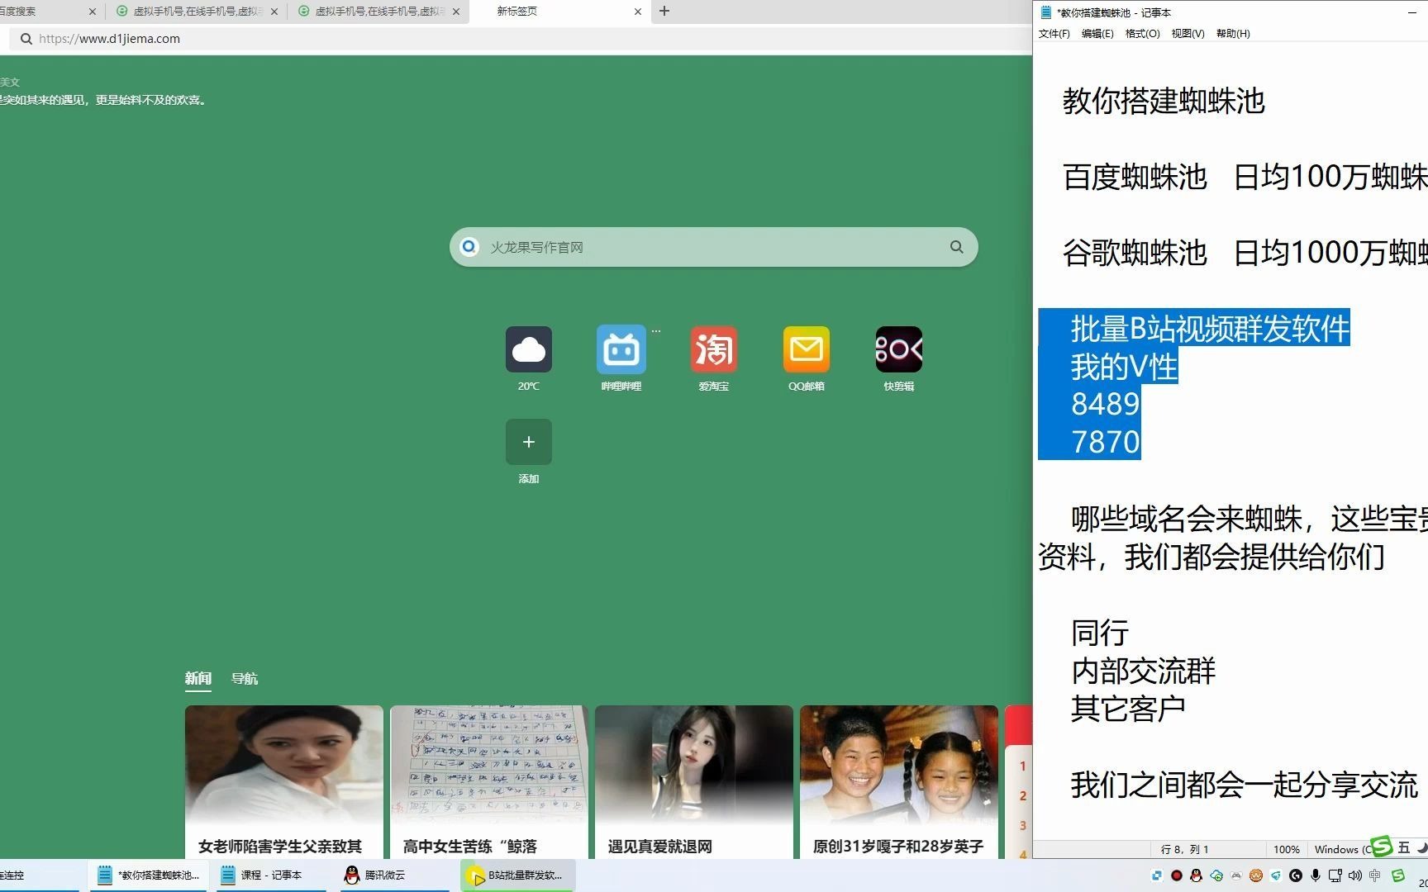Image resolution: width=1428 pixels, height=892 pixels.
Task: Click the Notepad line 其它客户
Action: tap(1128, 709)
